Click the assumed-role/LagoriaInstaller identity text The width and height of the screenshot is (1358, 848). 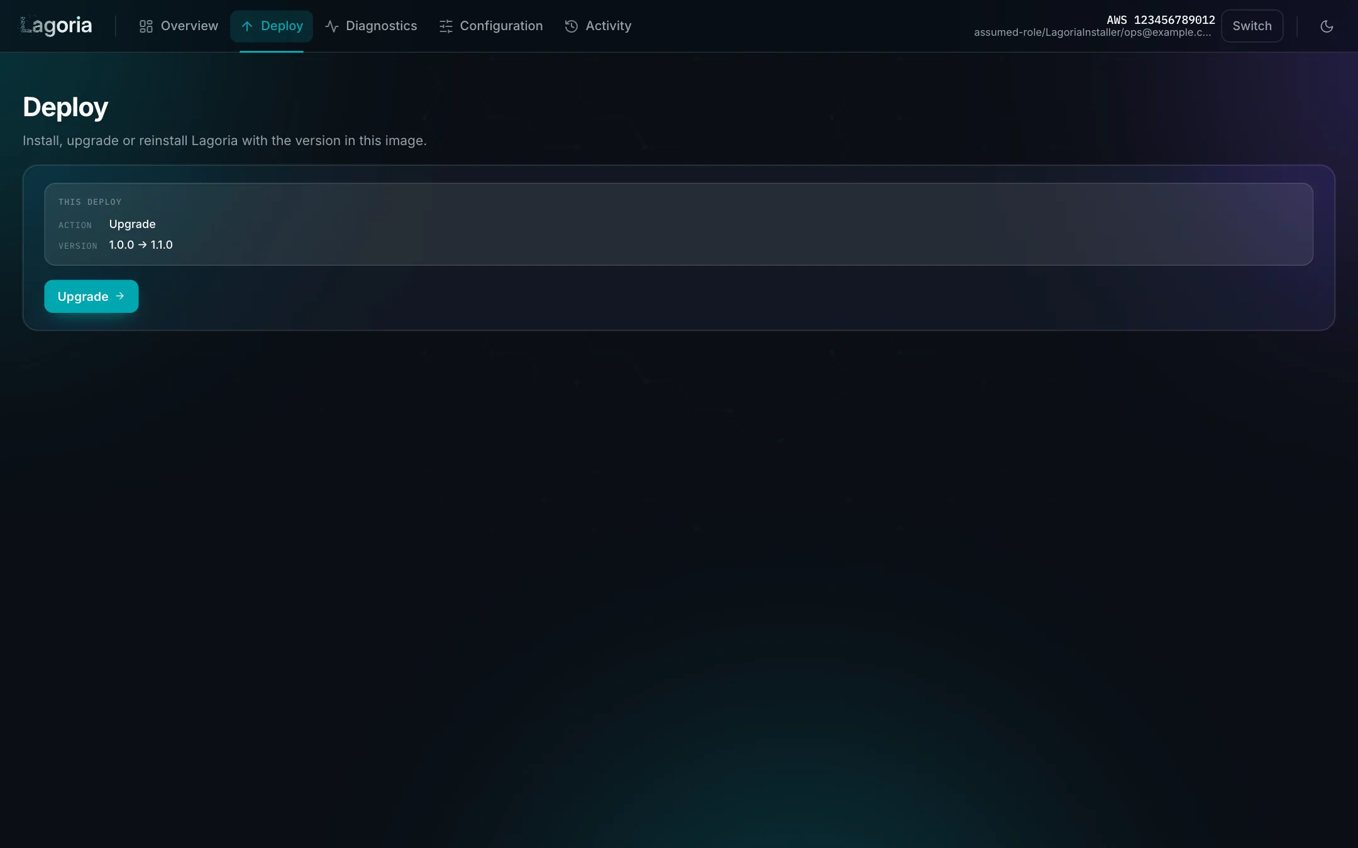pyautogui.click(x=1092, y=33)
